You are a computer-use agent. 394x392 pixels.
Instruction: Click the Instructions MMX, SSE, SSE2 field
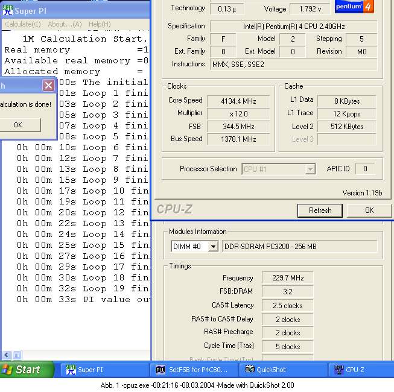point(293,65)
